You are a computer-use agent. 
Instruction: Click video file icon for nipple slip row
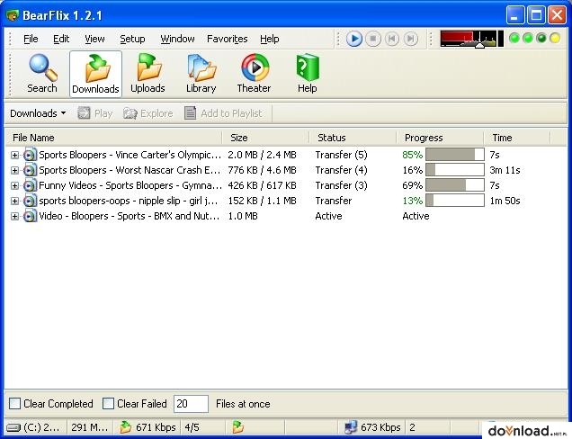(30, 201)
